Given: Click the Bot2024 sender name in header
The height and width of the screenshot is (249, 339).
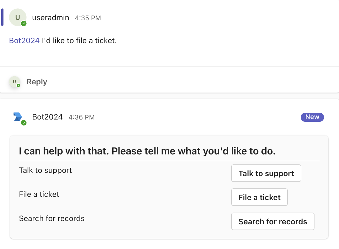Looking at the screenshot, I should [47, 117].
